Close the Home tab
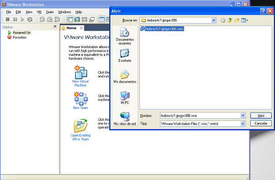Viewport: 275px width, 180px height. pos(81,28)
